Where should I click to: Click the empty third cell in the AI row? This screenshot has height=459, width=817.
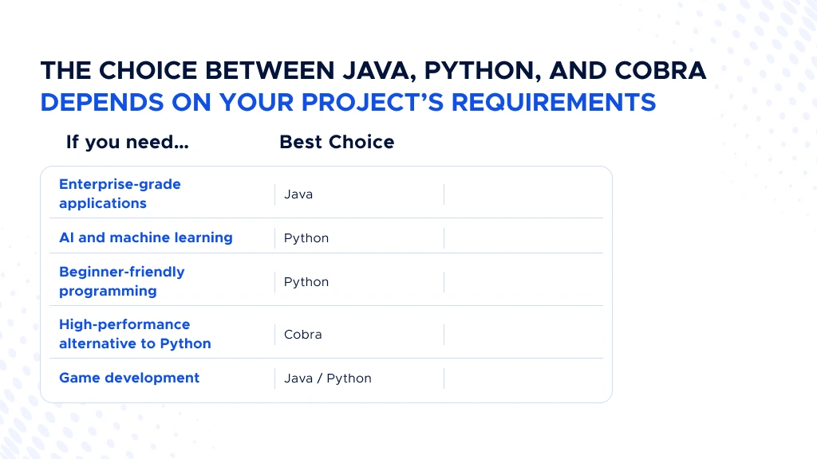pyautogui.click(x=523, y=237)
